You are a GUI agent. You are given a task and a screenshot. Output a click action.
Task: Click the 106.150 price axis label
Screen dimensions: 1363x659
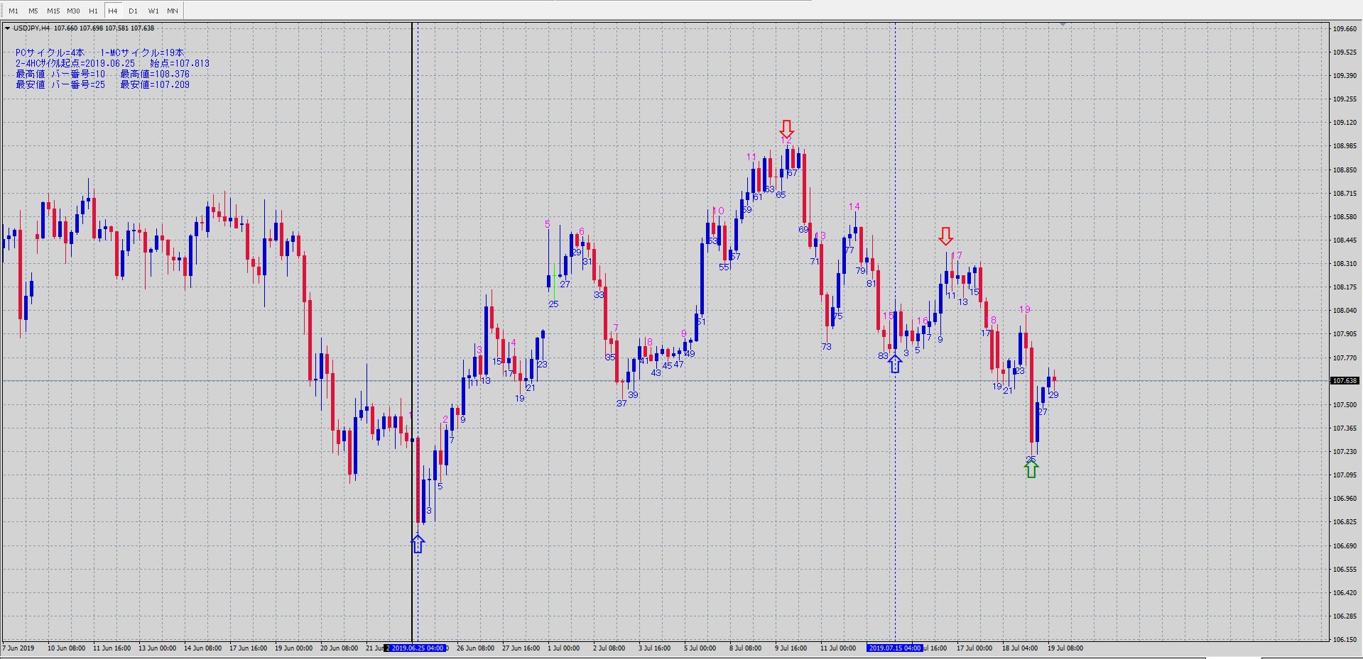pyautogui.click(x=1345, y=640)
